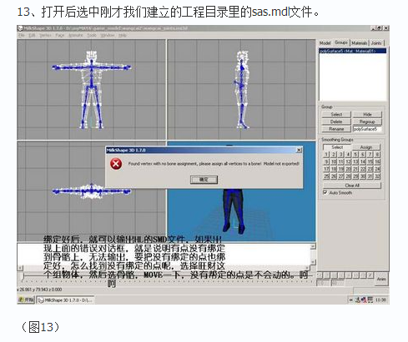This screenshot has height=342, width=408.
Task: Click smoothing group button 12
Action: [348, 161]
